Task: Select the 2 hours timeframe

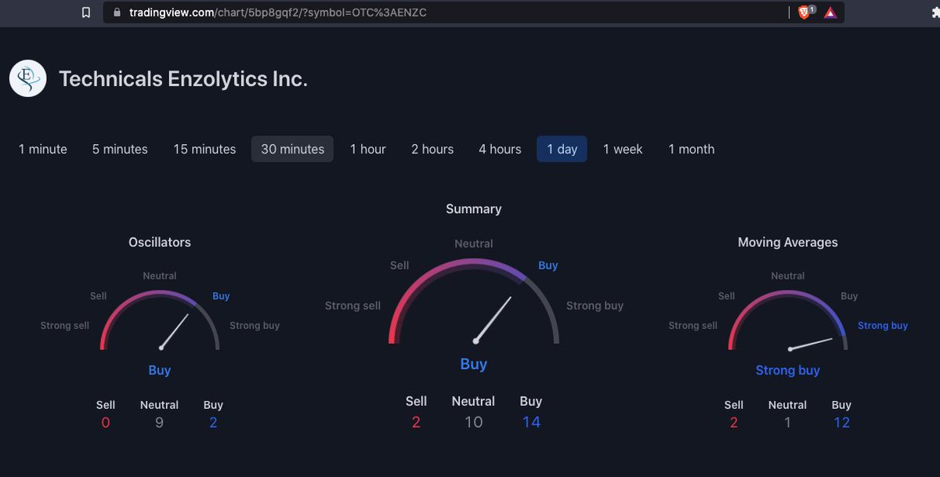Action: 432,149
